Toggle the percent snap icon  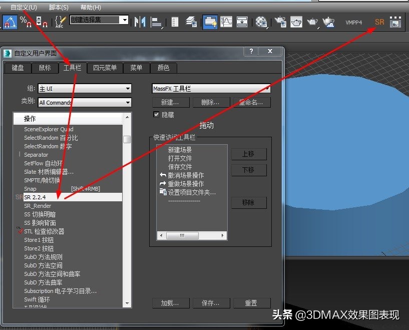(25, 22)
